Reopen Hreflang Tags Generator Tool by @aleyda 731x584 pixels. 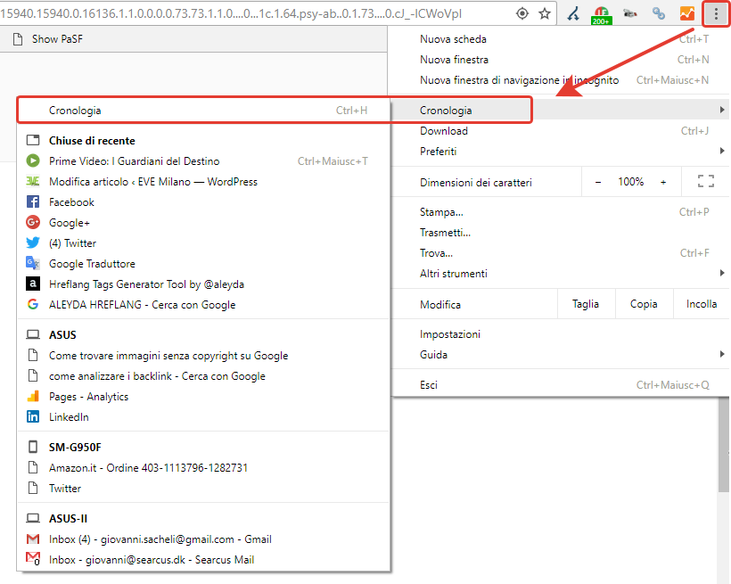click(203, 284)
